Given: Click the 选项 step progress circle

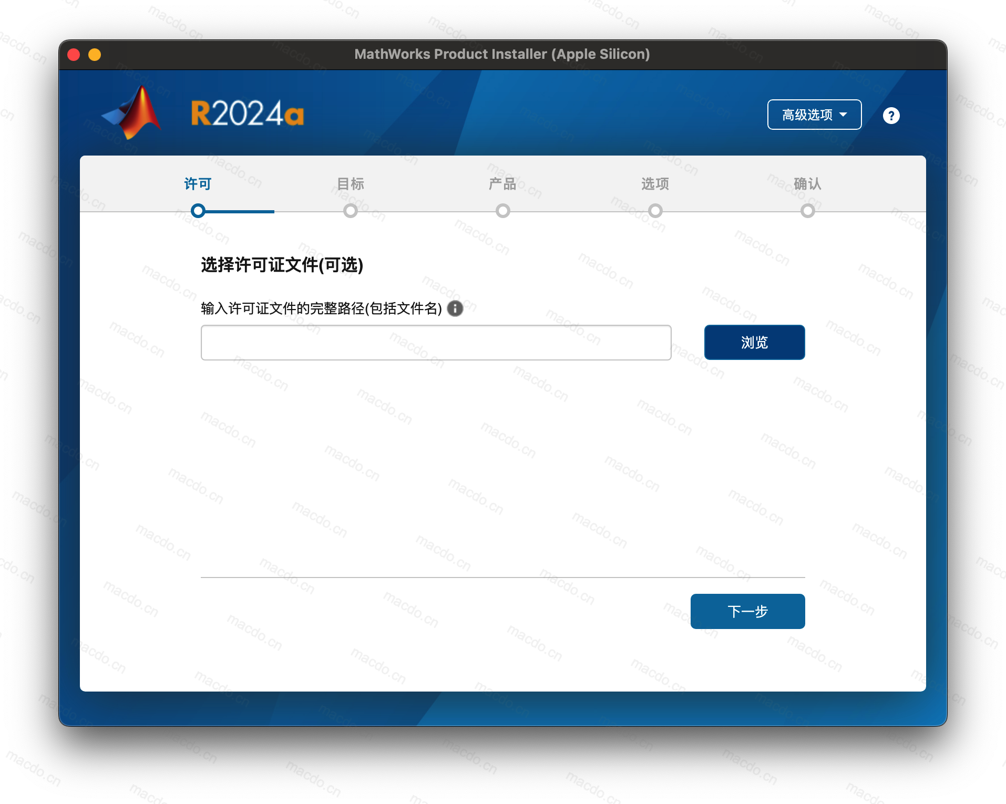Looking at the screenshot, I should [655, 211].
